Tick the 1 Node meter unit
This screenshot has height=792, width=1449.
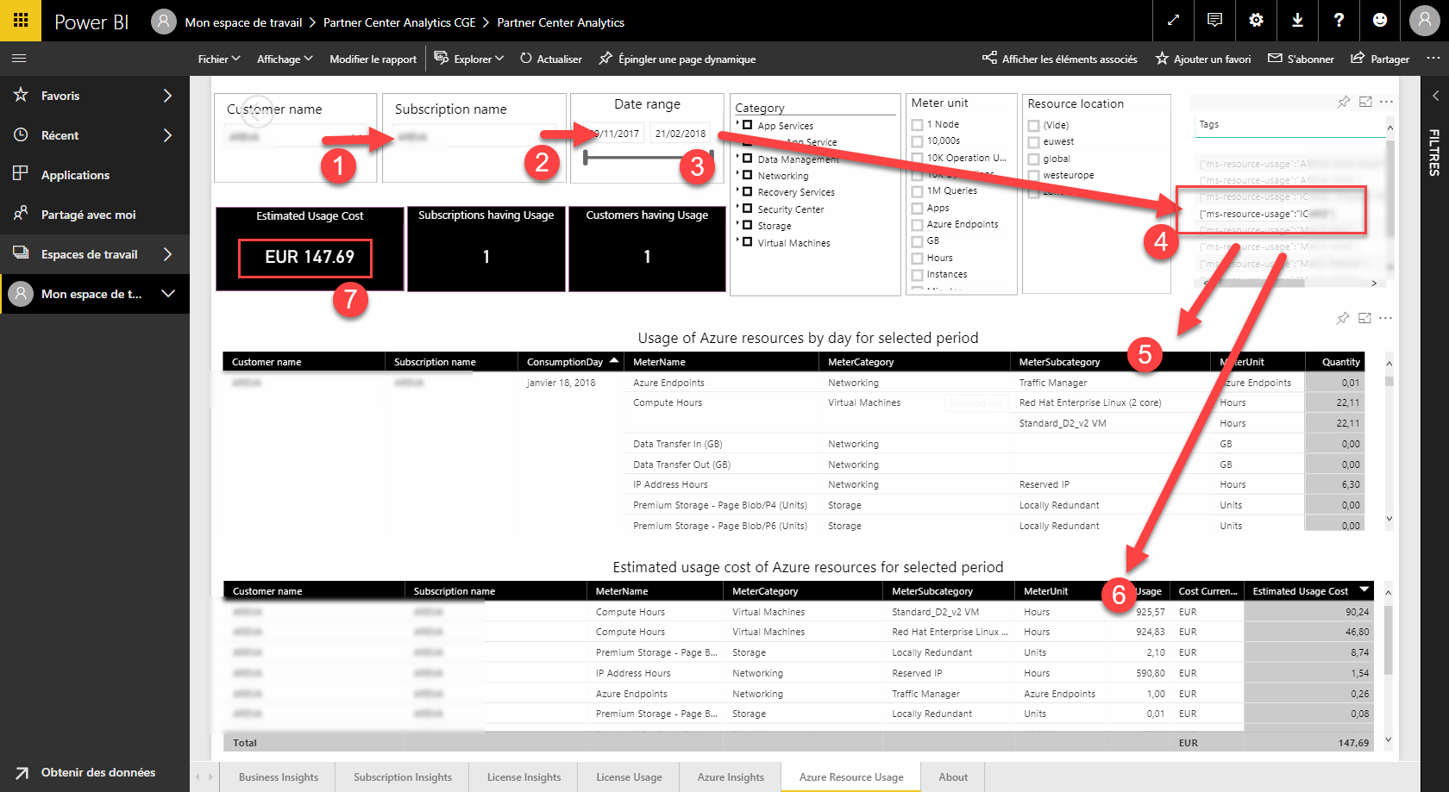click(x=917, y=125)
